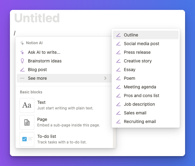Click the pencil icon next to Press release
Viewport: 195px width, 166px height.
point(118,52)
